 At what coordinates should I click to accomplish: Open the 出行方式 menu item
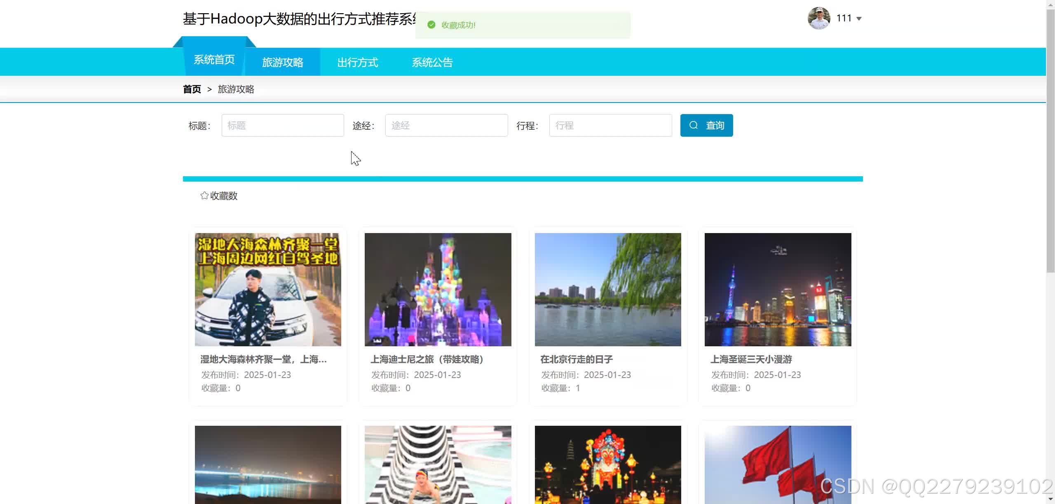click(x=358, y=62)
